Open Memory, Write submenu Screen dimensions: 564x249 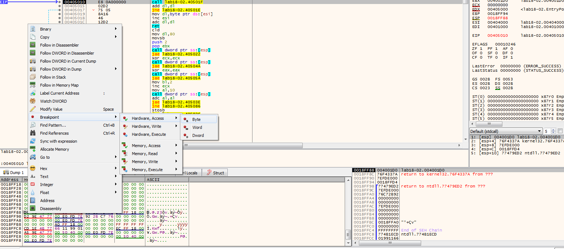tap(151, 162)
